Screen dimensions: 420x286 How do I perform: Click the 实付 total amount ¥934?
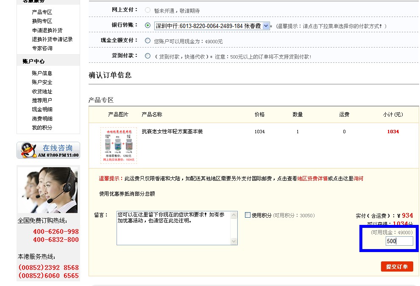pos(405,216)
